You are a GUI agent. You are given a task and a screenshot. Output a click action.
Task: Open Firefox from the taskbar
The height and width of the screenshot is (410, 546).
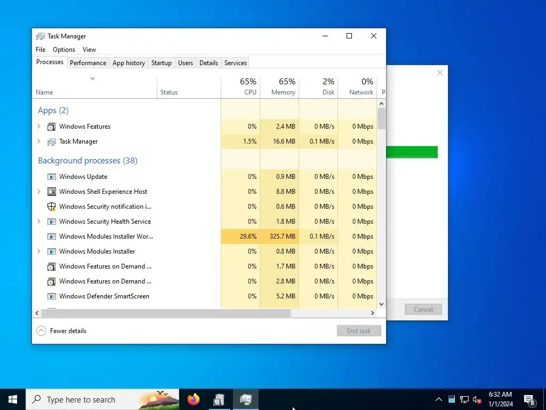click(193, 399)
